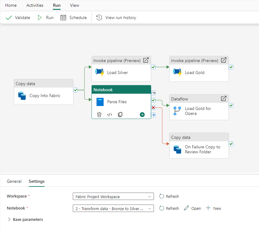This screenshot has height=231, width=259.
Task: Open Load Gold for Opera dataflow externally
Action: click(x=224, y=99)
